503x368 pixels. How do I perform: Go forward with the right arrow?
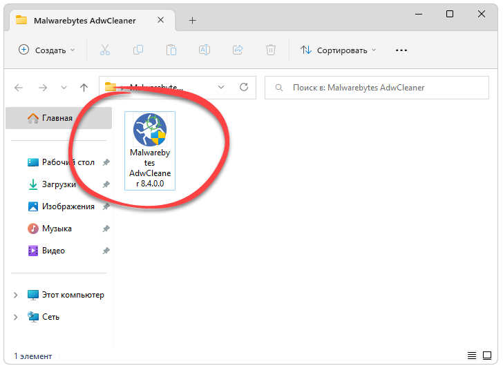(43, 88)
